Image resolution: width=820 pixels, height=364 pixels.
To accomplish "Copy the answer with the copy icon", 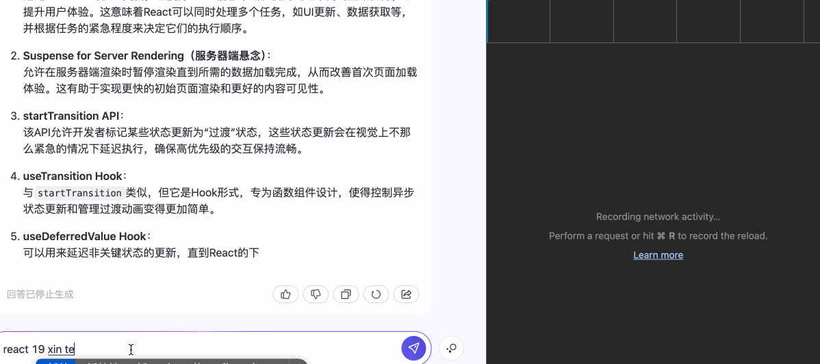I will click(346, 294).
